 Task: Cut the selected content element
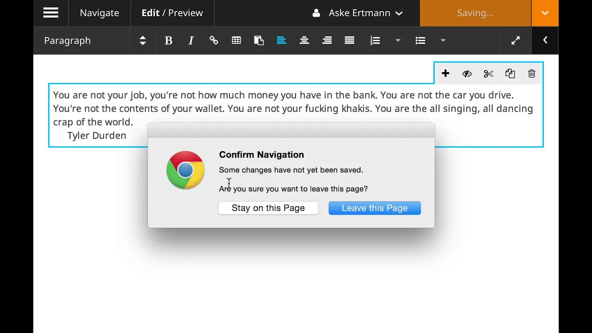click(x=488, y=74)
